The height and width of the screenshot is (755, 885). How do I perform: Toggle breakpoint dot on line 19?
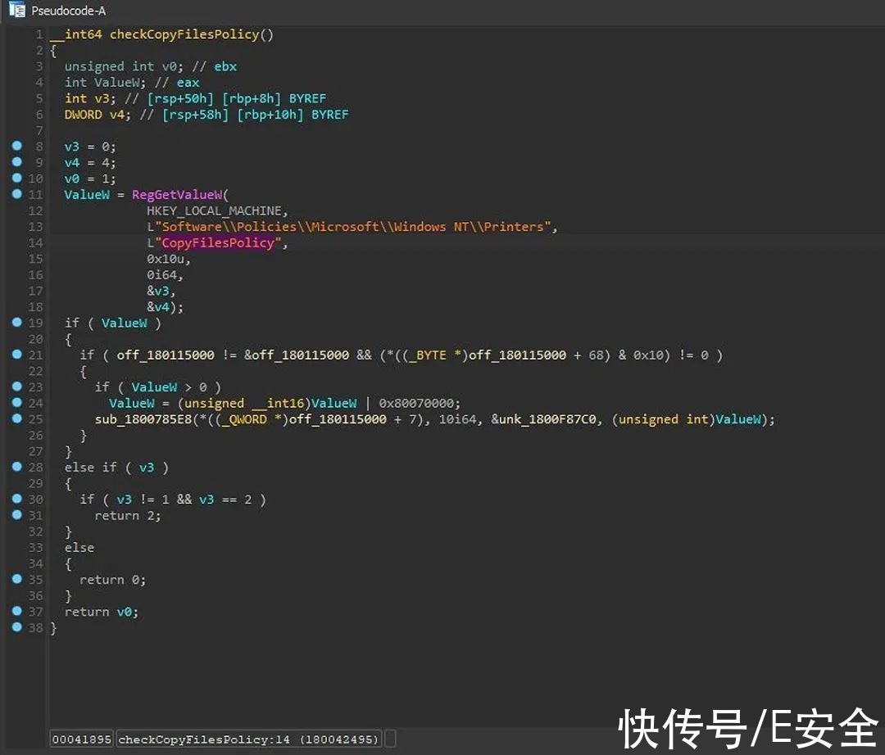coord(17,323)
